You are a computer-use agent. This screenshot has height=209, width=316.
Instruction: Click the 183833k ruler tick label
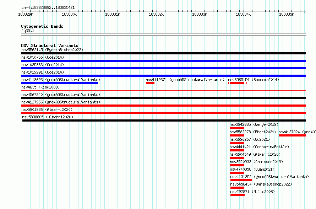200,14
